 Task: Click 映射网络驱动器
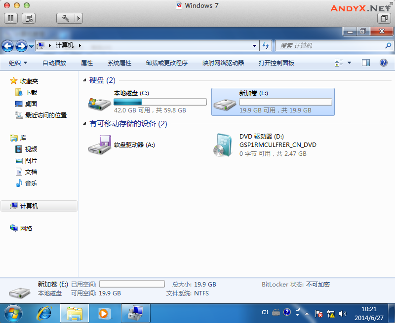point(223,63)
